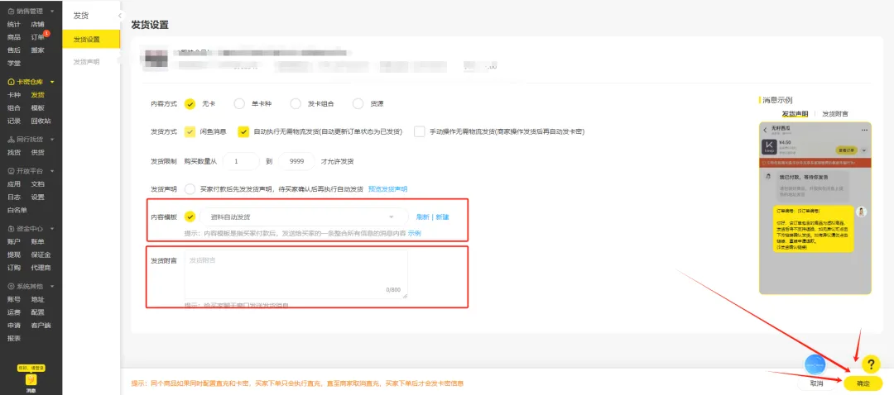
Task: Switch preview to 发货附言 tab
Action: click(834, 114)
